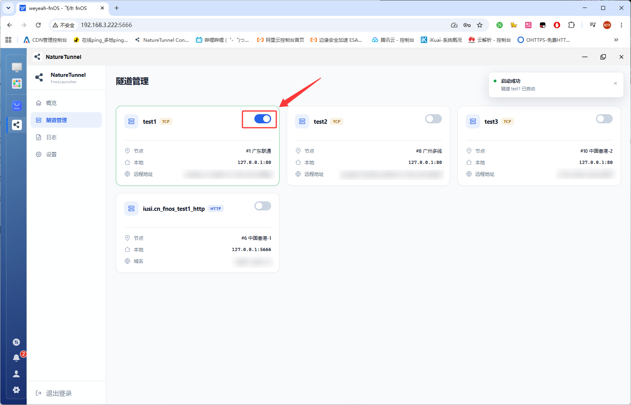Click the red stop-hand extension icon

coord(557,25)
